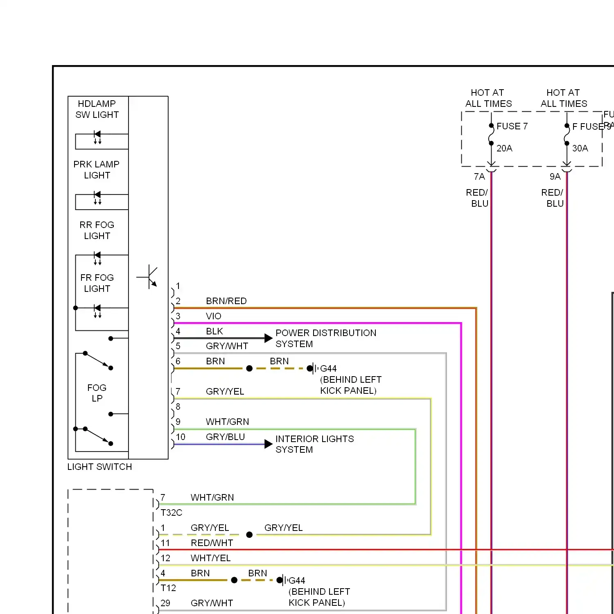Select the RR FOG LIGHT label

point(97,230)
